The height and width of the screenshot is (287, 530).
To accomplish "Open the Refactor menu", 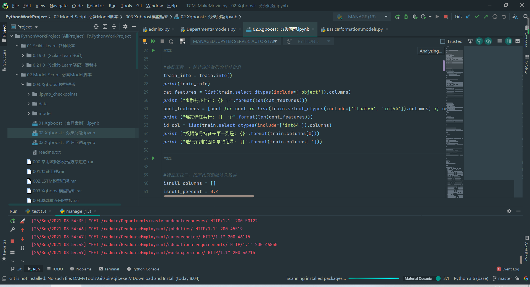I will [x=95, y=6].
